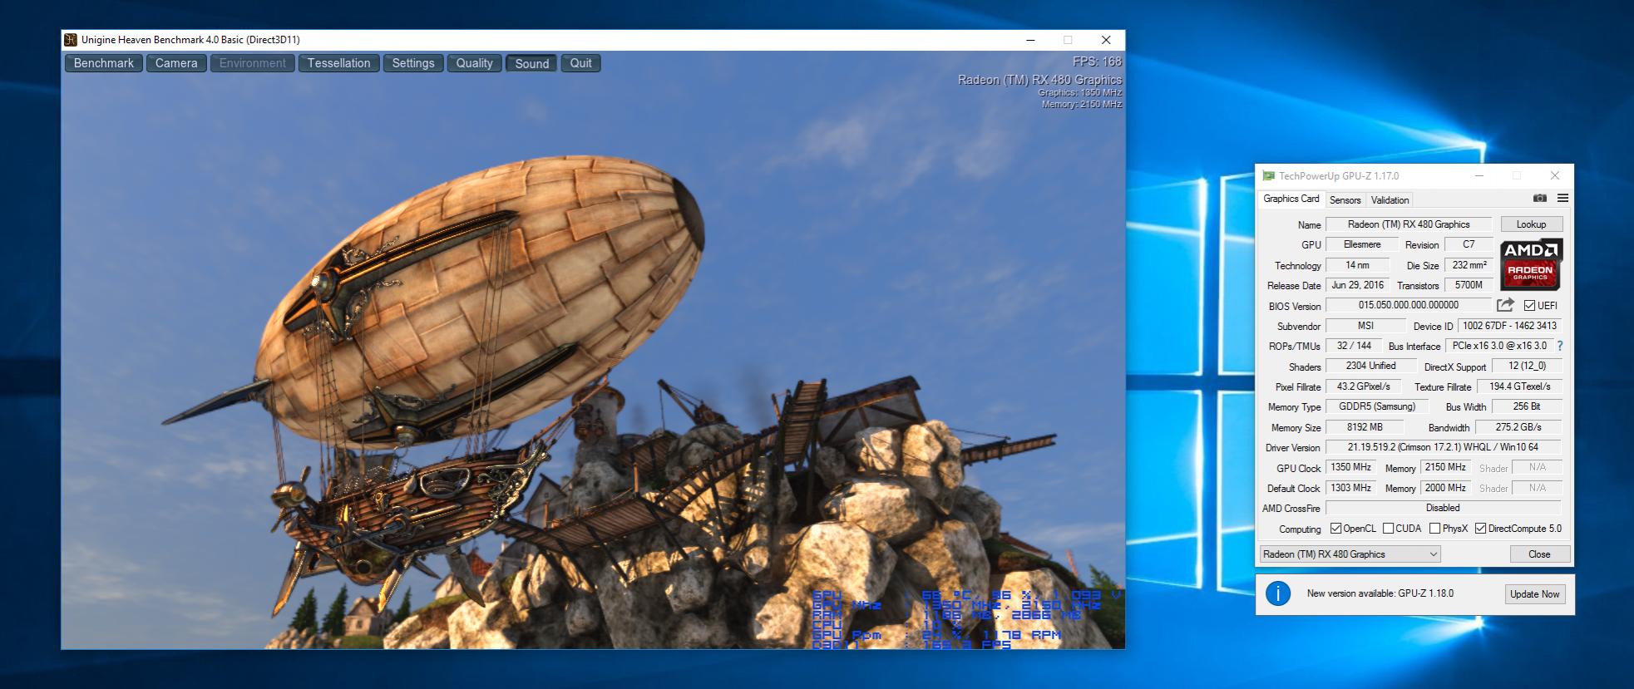Click the Heaven Benchmark title bar icon
The height and width of the screenshot is (689, 1634).
tap(71, 40)
